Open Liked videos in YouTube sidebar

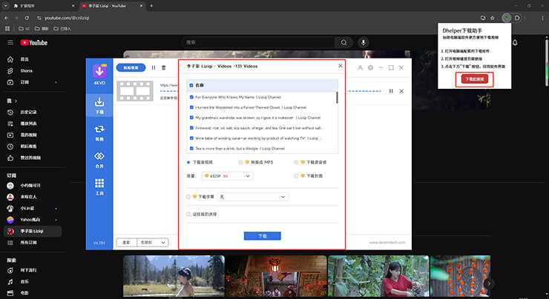tap(32, 158)
